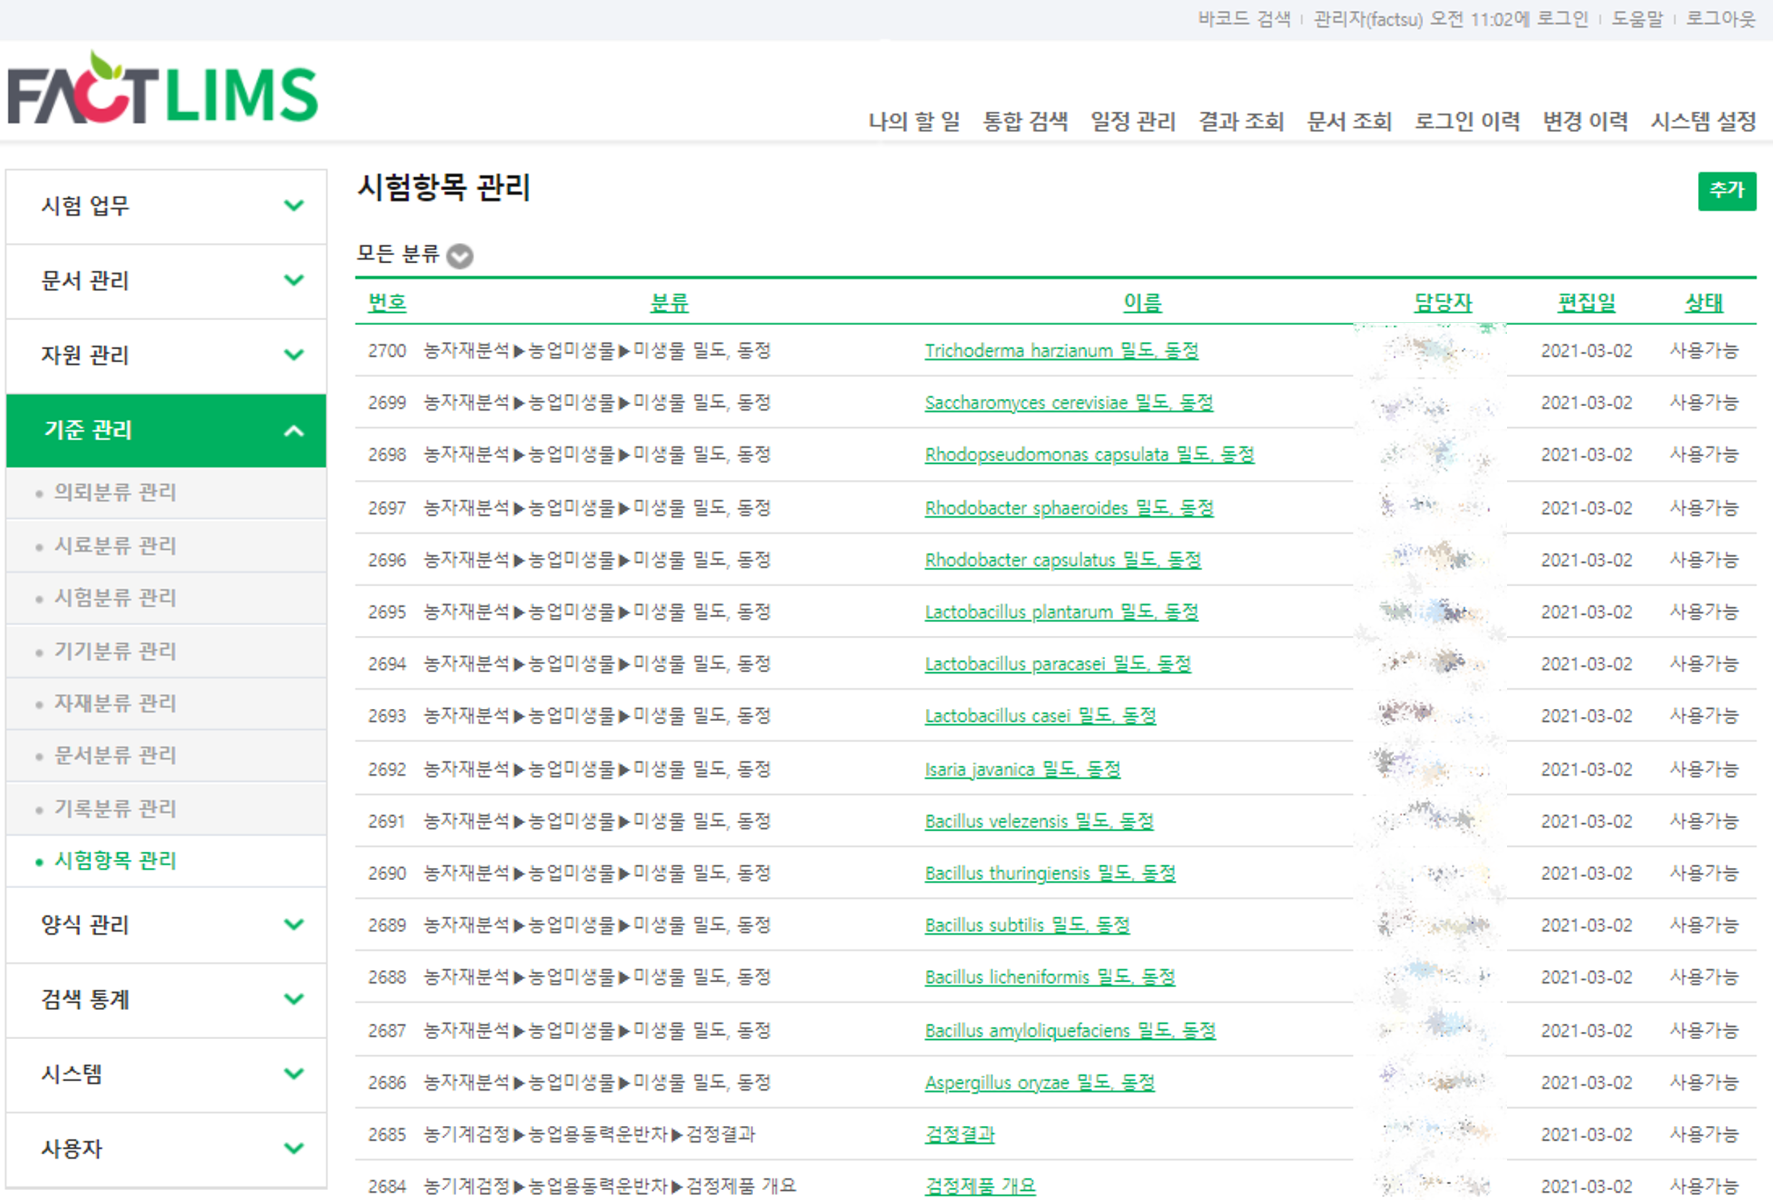
Task: Select 시험분류 관리 in the sidebar
Action: 115,598
